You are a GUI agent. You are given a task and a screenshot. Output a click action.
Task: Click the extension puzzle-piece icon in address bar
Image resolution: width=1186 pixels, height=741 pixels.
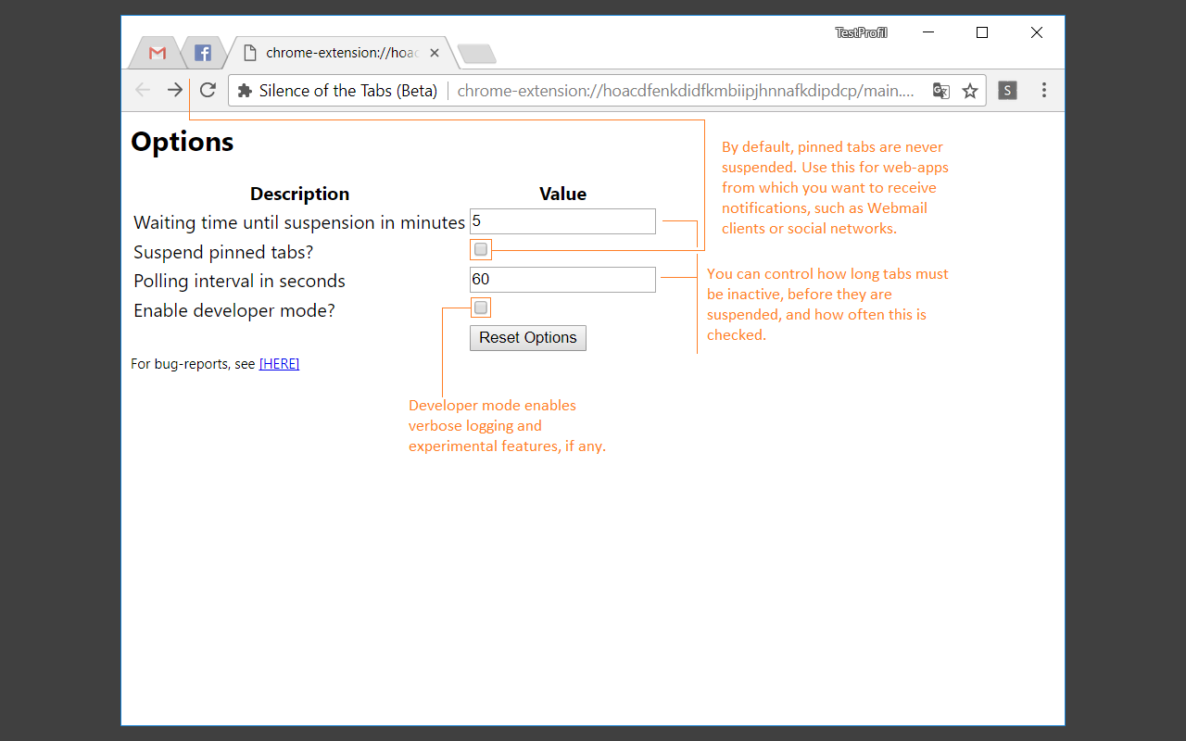(245, 91)
